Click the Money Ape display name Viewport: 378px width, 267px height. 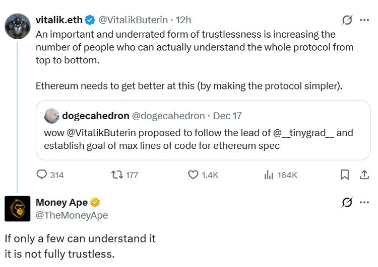[x=61, y=203]
